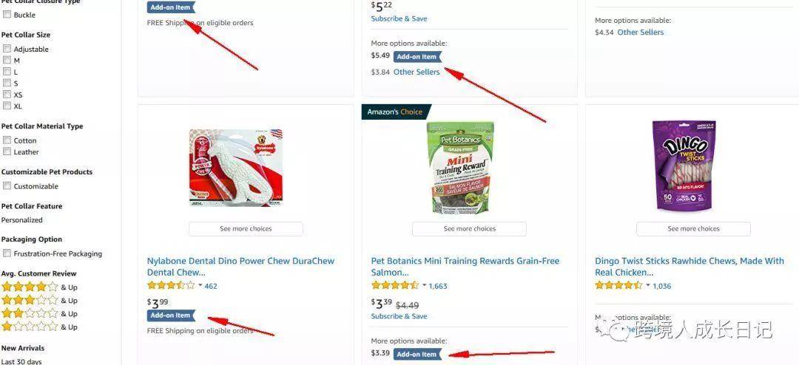Click Other Sellers link next to $3.84
This screenshot has width=799, height=365.
(x=417, y=72)
